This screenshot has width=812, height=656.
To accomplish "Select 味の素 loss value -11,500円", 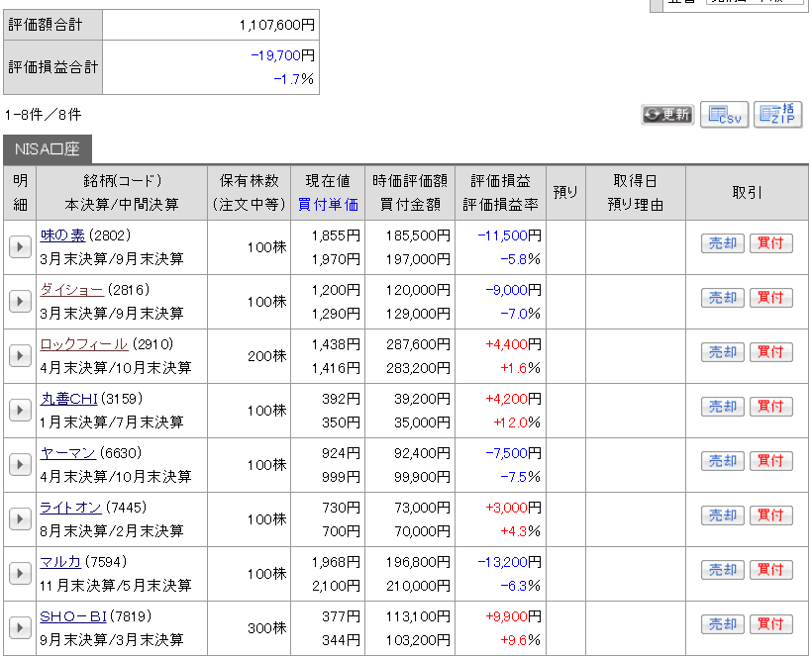I will point(509,235).
